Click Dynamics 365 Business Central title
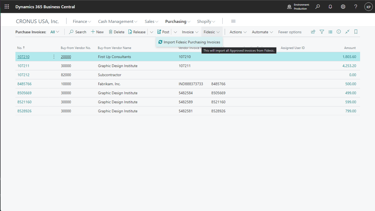The width and height of the screenshot is (375, 211). (45, 7)
